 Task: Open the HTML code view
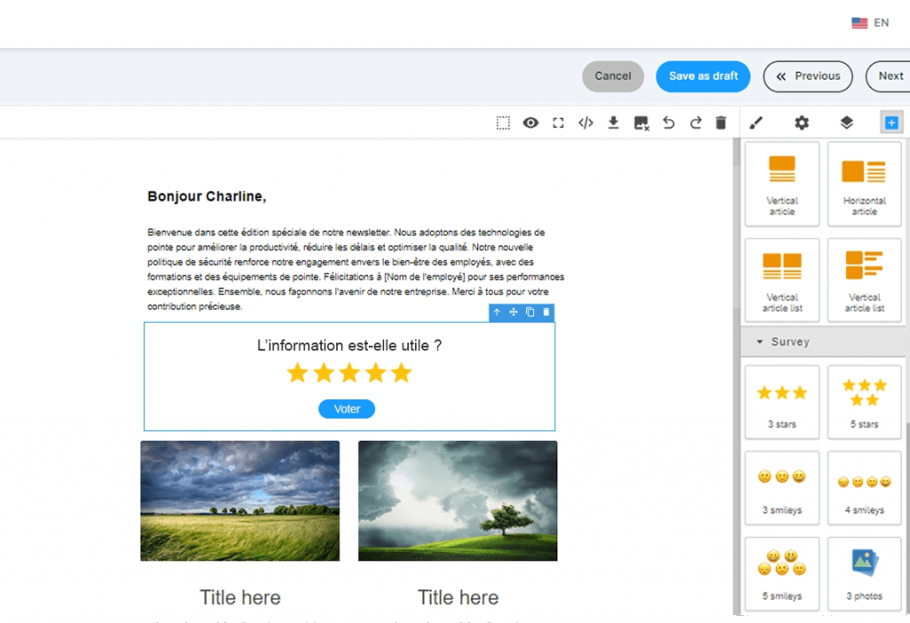pyautogui.click(x=586, y=123)
